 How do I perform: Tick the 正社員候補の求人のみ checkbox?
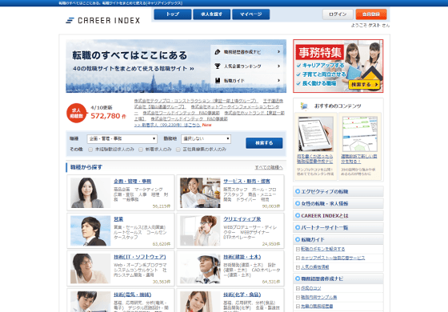pyautogui.click(x=178, y=150)
